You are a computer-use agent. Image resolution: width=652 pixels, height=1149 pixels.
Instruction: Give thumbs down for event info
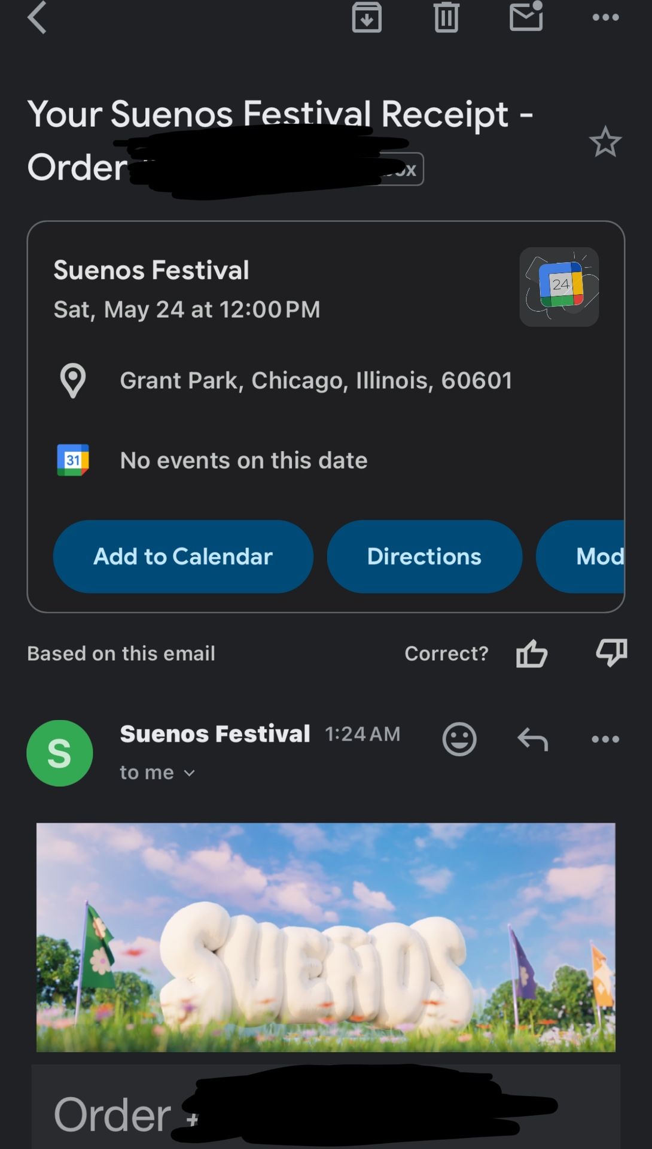[611, 653]
